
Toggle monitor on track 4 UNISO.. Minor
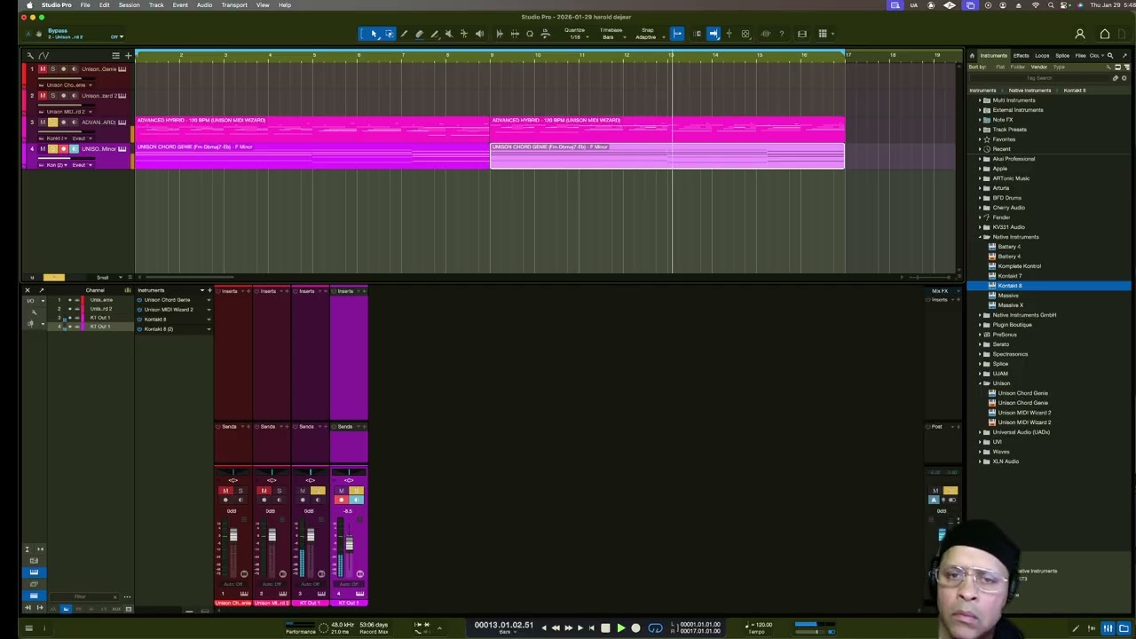click(x=74, y=149)
